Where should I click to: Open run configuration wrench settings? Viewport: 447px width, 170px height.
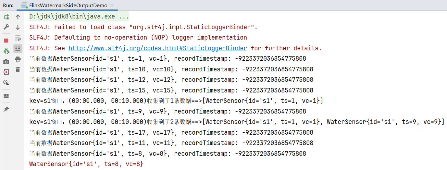pyautogui.click(x=6, y=27)
